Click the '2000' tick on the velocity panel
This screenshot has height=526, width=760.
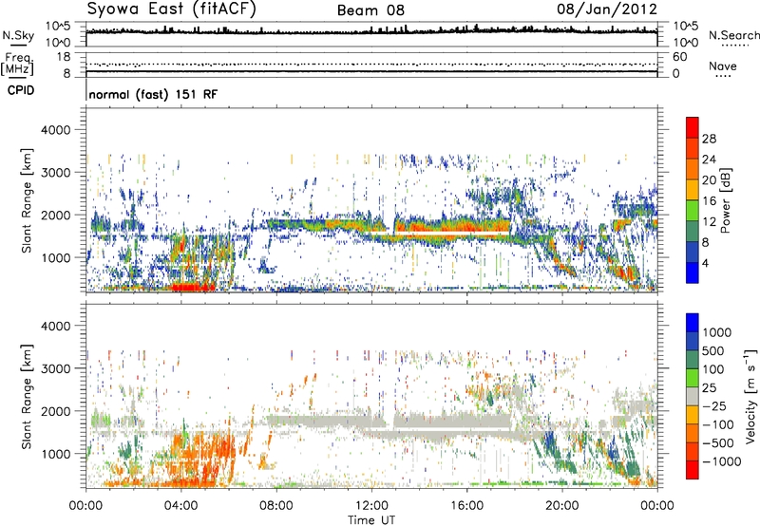pos(57,411)
